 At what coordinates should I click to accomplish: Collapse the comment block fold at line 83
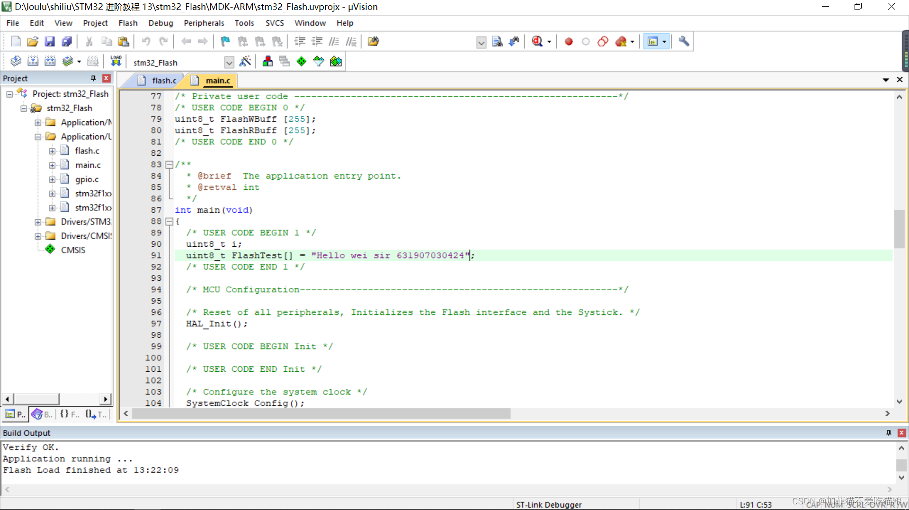(x=169, y=165)
